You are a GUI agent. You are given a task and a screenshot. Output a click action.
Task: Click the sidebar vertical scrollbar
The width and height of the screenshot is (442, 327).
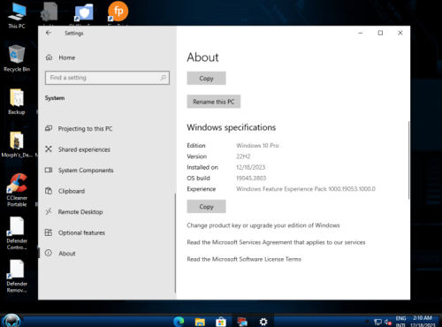(x=175, y=243)
